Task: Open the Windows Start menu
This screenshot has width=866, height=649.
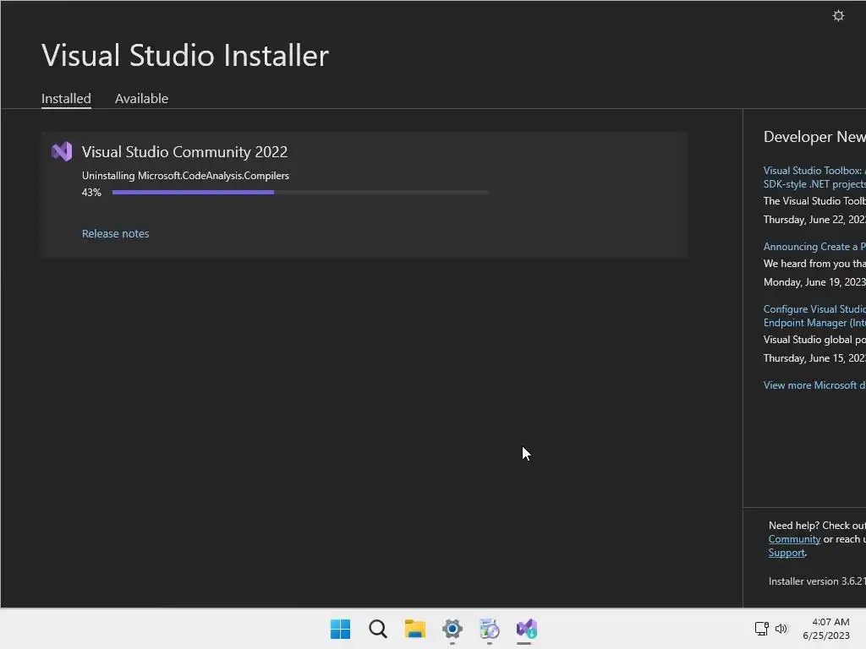Action: (x=340, y=629)
